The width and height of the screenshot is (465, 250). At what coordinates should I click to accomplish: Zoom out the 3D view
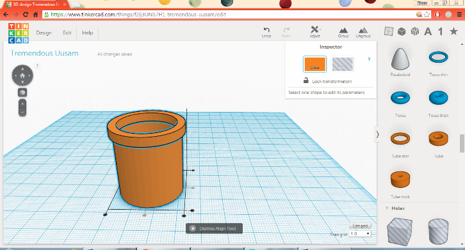[22, 113]
